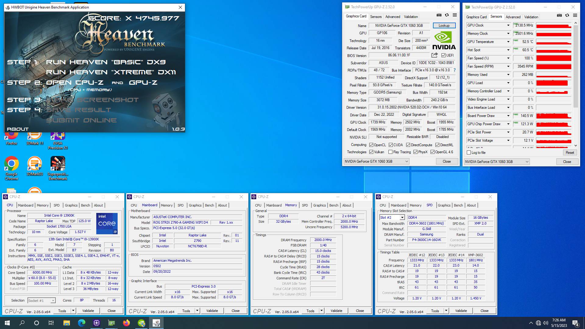Select Graphics tab in CPU-Z Mainboard window
The height and width of the screenshot is (329, 585).
pyautogui.click(x=195, y=205)
